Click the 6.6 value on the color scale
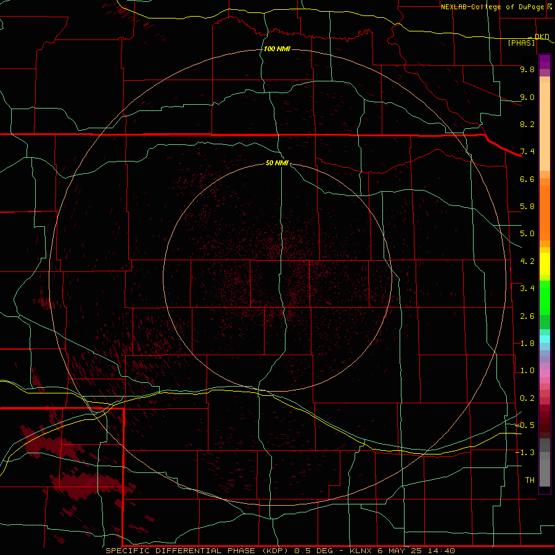555x555 pixels. tap(527, 179)
